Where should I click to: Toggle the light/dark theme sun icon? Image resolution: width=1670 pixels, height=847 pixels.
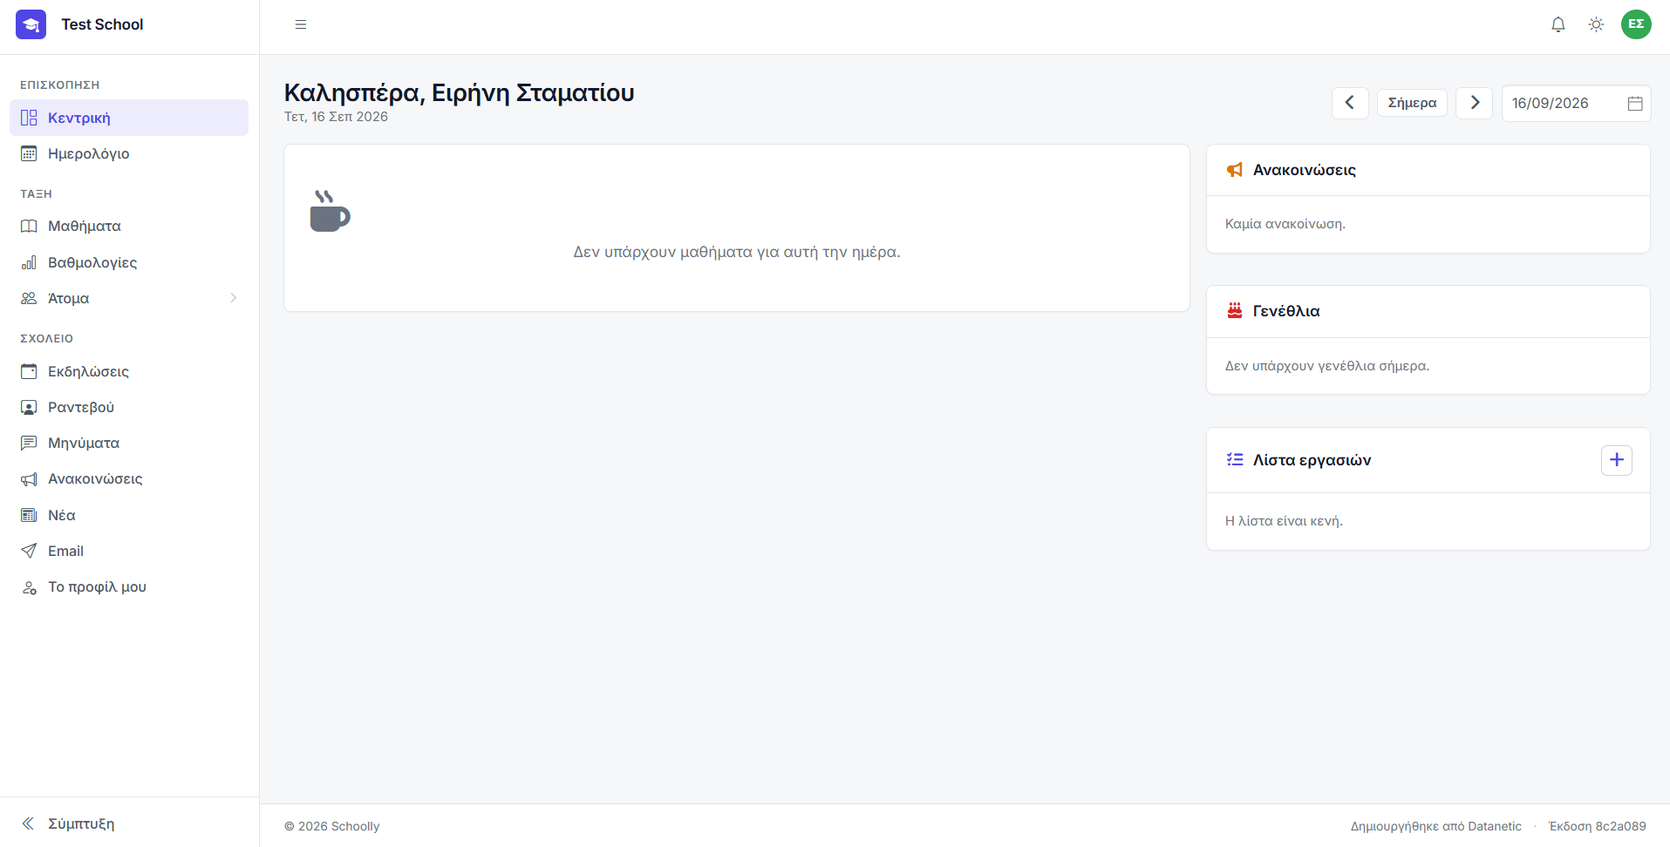[1596, 24]
